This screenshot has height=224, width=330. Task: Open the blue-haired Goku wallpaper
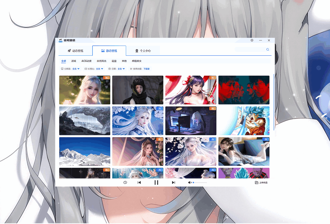tap(244, 121)
